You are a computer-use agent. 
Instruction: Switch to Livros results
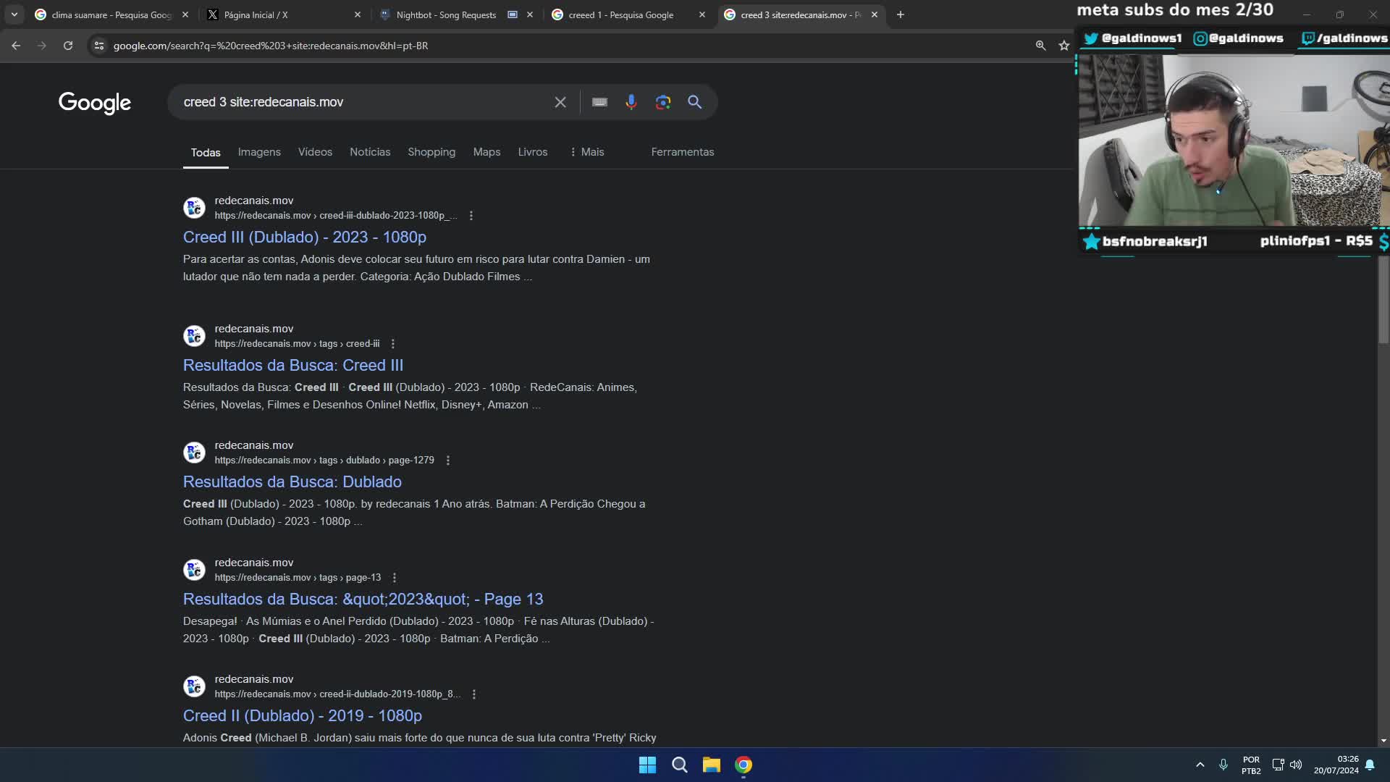533,152
